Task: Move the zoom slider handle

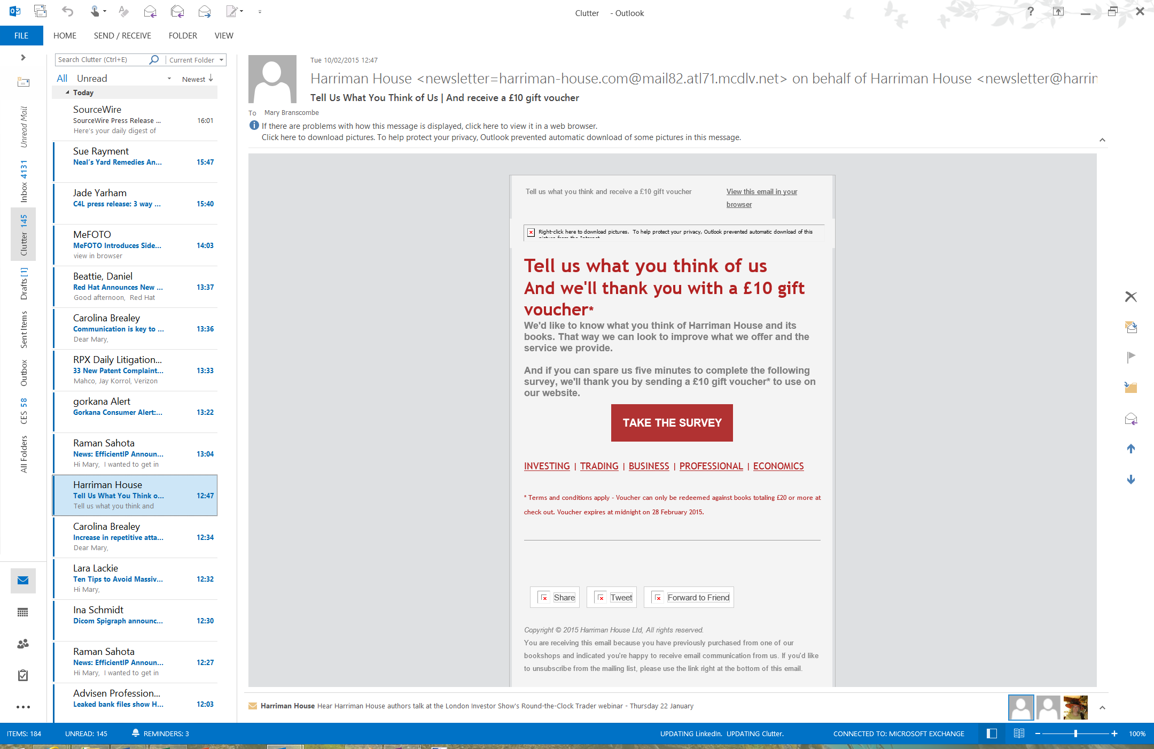Action: 1076,733
